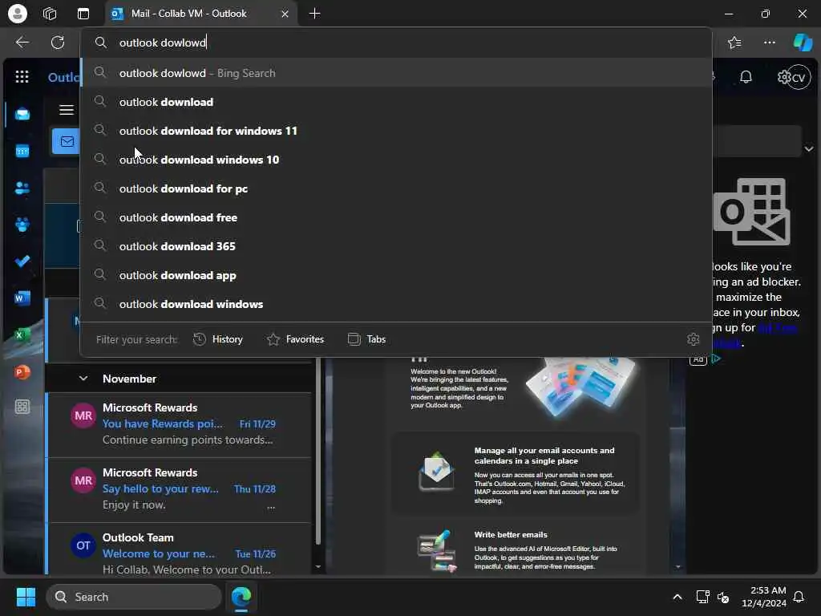Screen dimensions: 821x616
Task: Close the Mail - Collab VM tab
Action: (285, 14)
